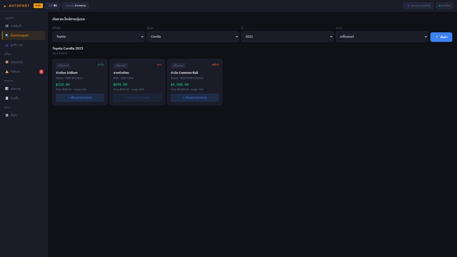Viewport: 457px width, 257px height.
Task: Click the orange เหลือ 2 stock label
Action: (x=215, y=65)
